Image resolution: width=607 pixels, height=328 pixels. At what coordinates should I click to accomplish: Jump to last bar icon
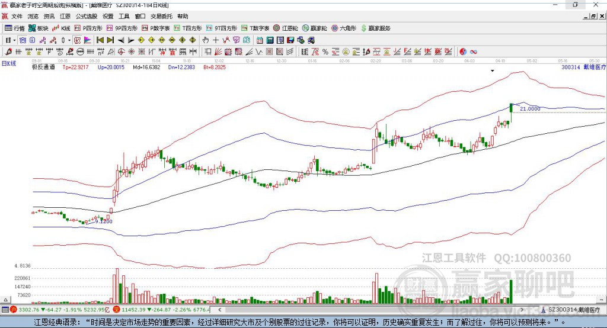pyautogui.click(x=110, y=40)
